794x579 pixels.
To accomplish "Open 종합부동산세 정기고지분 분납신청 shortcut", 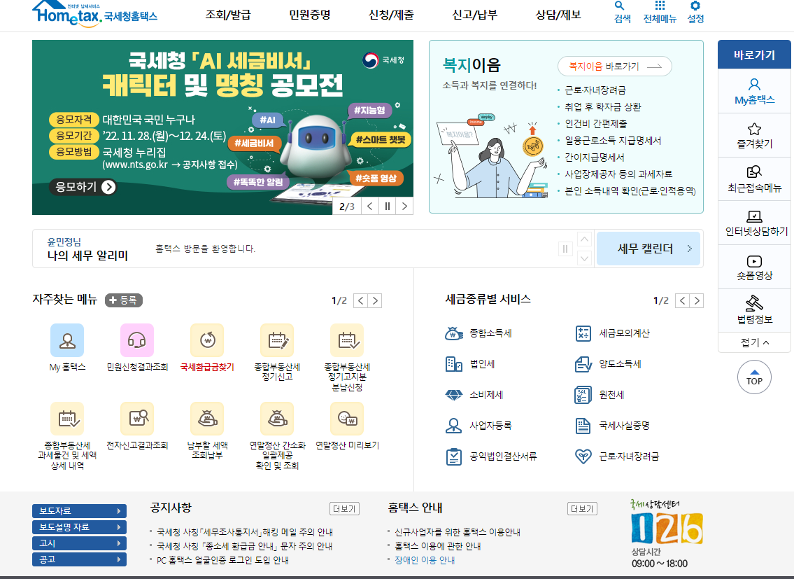I will point(347,340).
